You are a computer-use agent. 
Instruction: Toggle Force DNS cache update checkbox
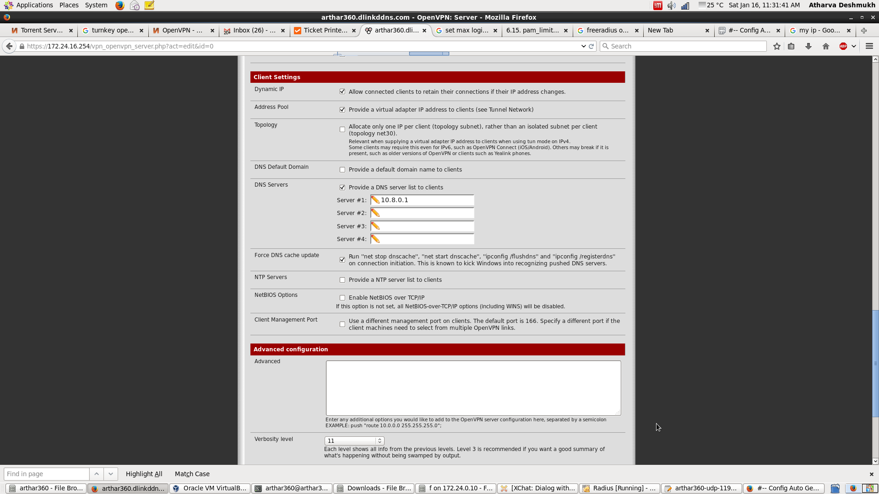342,260
